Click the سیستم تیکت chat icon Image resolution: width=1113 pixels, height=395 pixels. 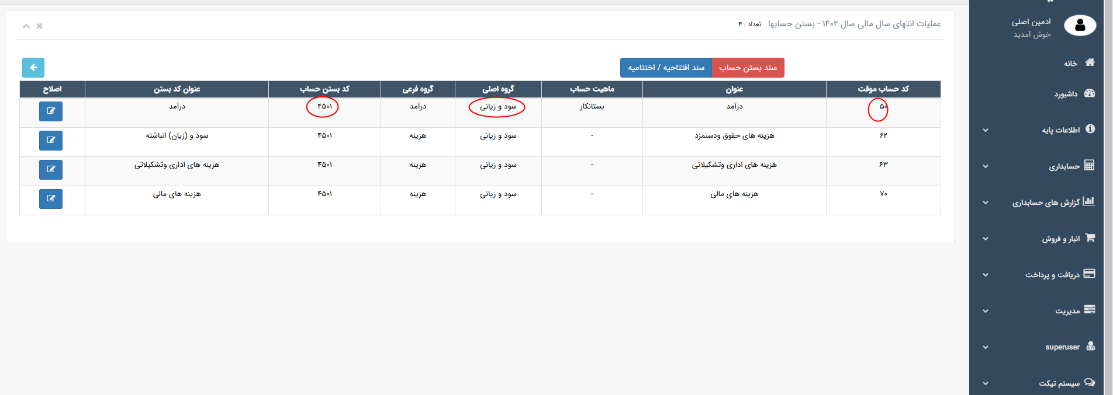tap(1090, 383)
